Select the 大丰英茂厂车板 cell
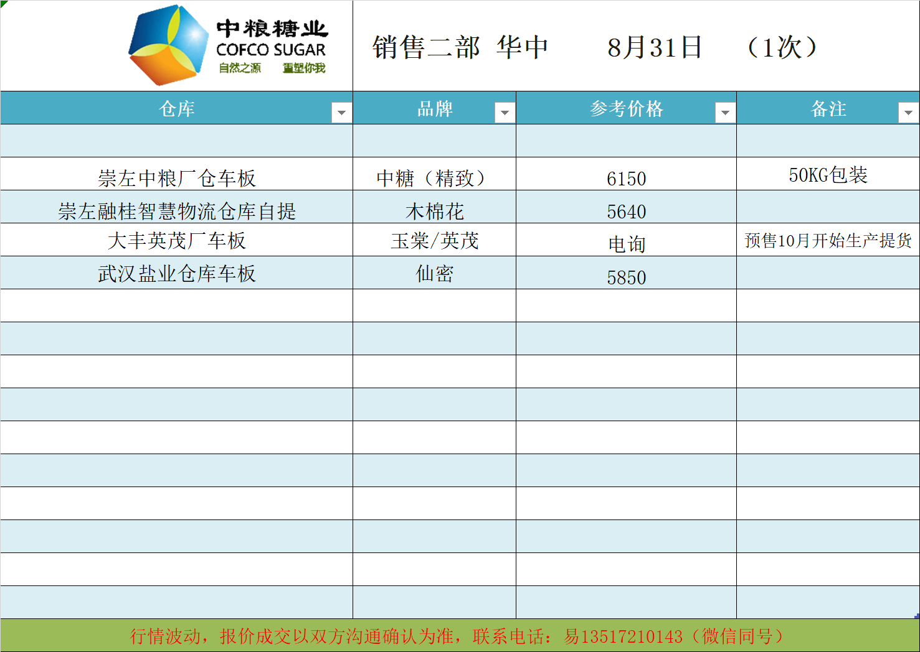This screenshot has height=652, width=920. 177,240
